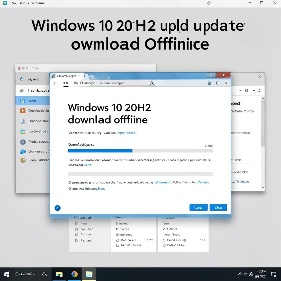The image size is (281, 281).
Task: Click the round 0 icon in the right window toolbar
Action: click(x=247, y=91)
